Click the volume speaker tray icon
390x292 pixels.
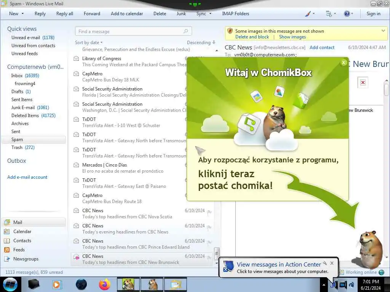(x=352, y=285)
